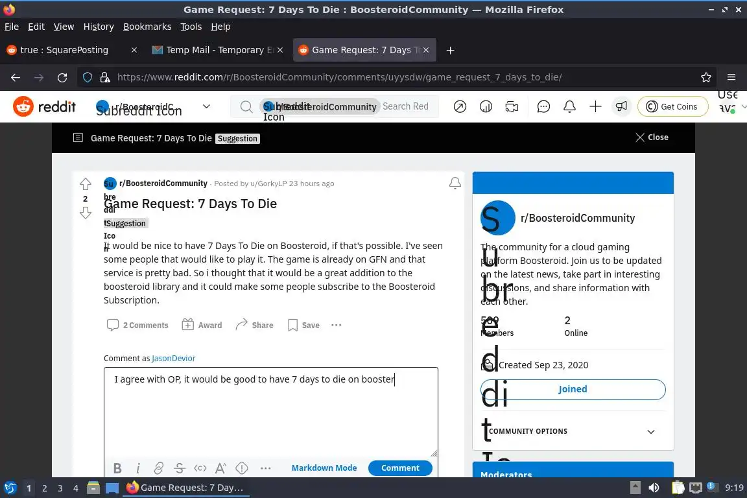Open the Bookmarks menu
This screenshot has width=747, height=498.
147,27
